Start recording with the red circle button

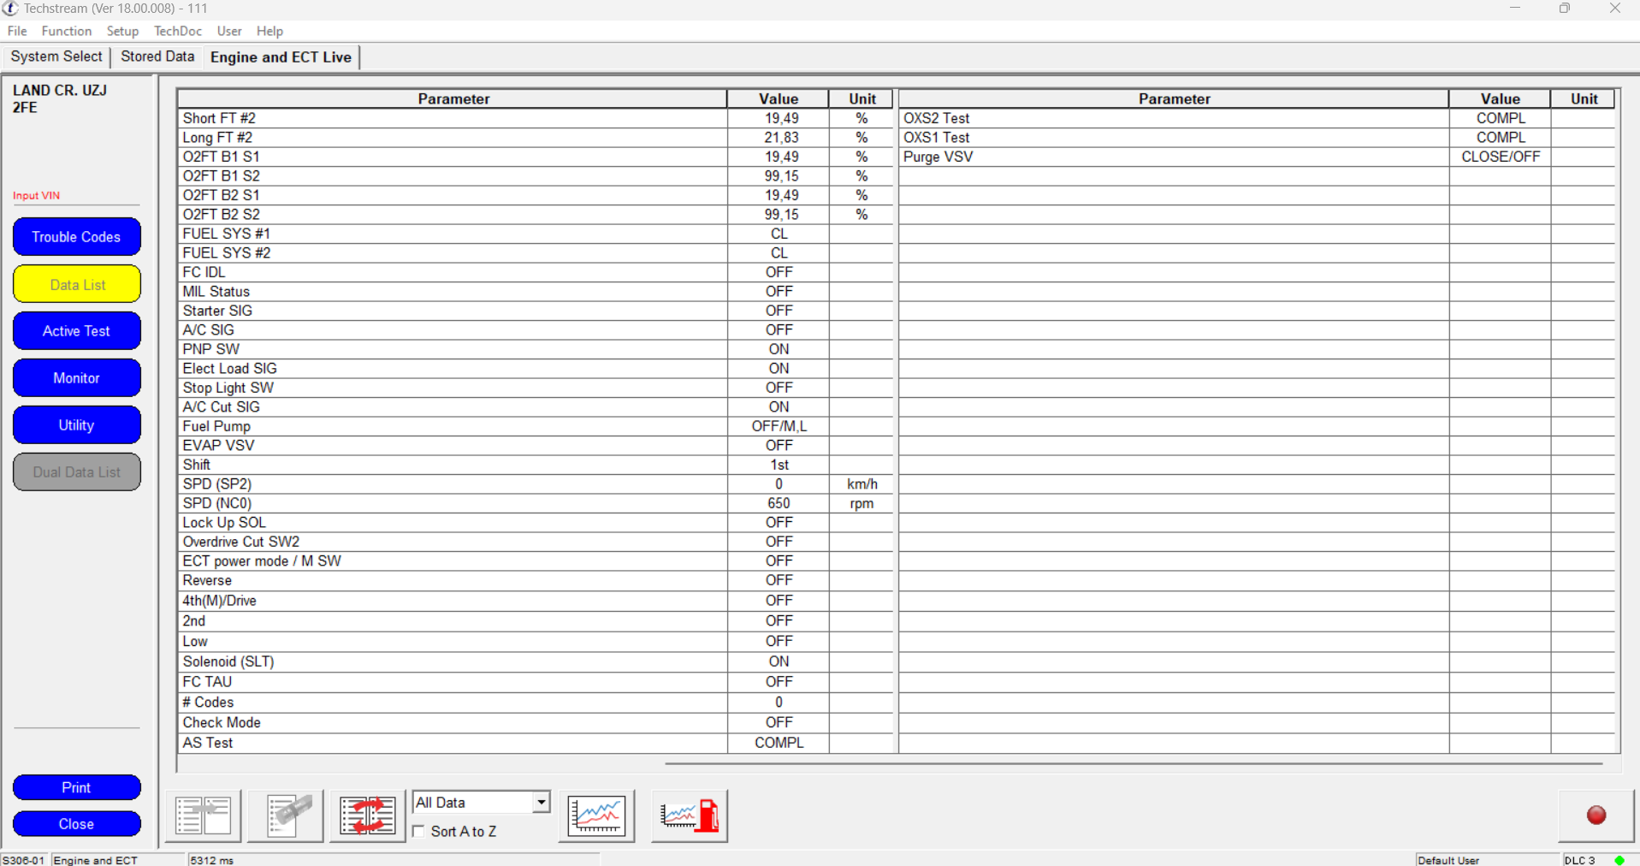point(1596,816)
